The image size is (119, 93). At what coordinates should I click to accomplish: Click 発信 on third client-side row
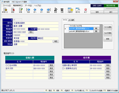(x=51, y=72)
